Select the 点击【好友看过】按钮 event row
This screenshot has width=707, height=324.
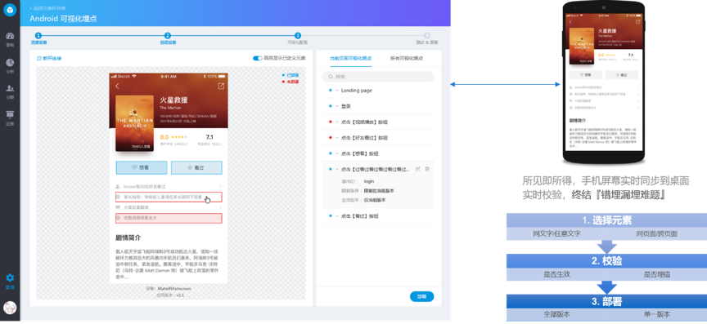click(378, 138)
